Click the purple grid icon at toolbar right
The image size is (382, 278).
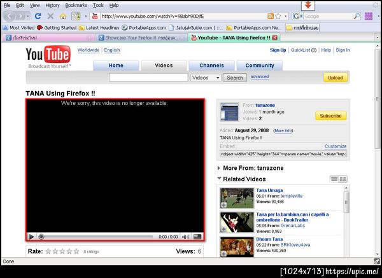[x=369, y=17]
